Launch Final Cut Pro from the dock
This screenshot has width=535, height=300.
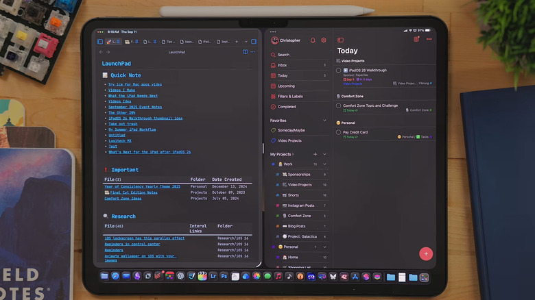click(202, 276)
